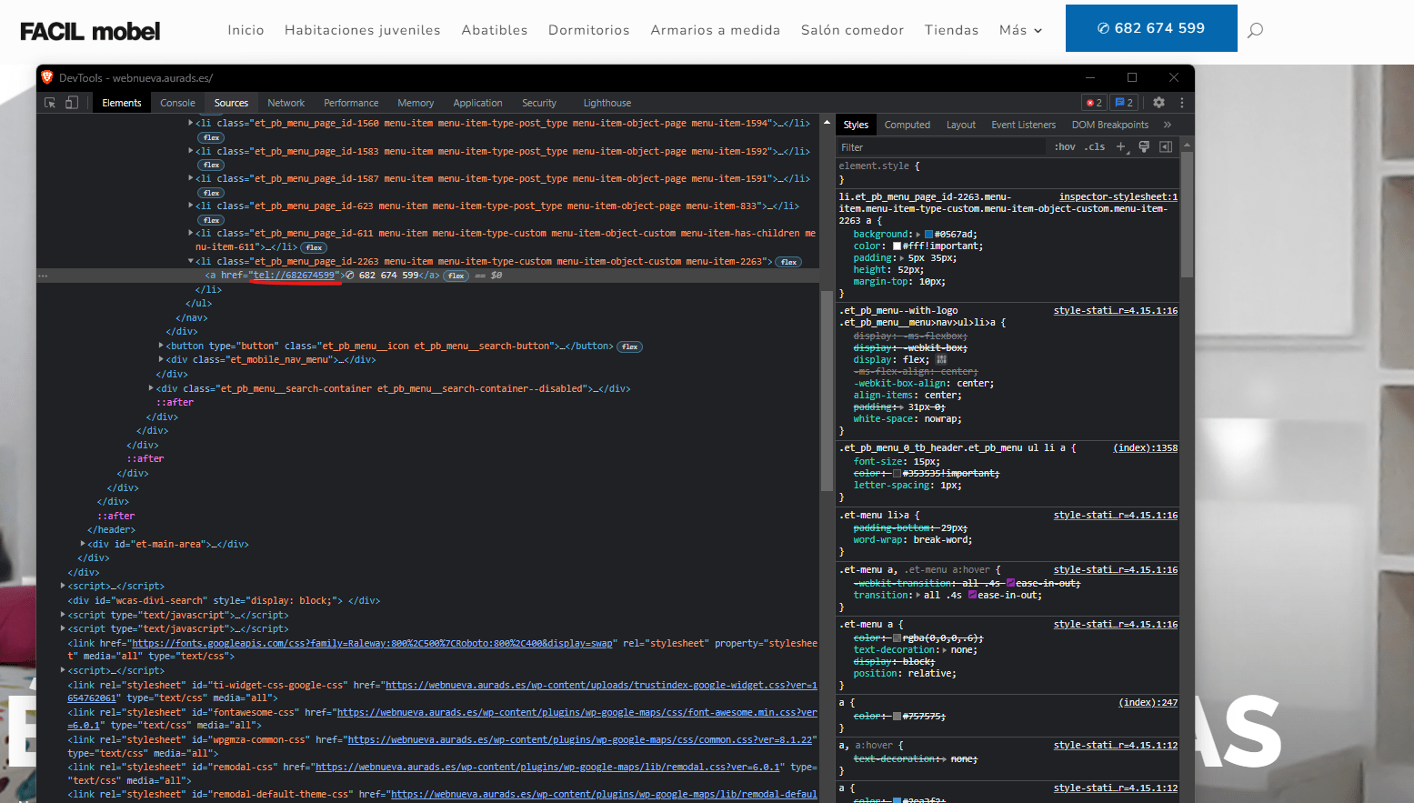The width and height of the screenshot is (1414, 803).
Task: Expand the et_mobile_nav_menu div node
Action: pos(161,359)
